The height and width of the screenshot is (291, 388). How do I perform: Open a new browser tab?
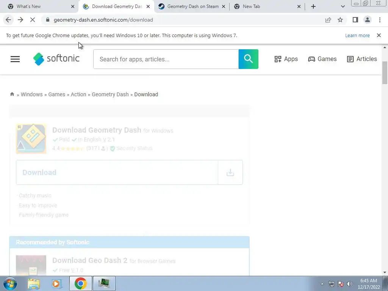click(313, 6)
